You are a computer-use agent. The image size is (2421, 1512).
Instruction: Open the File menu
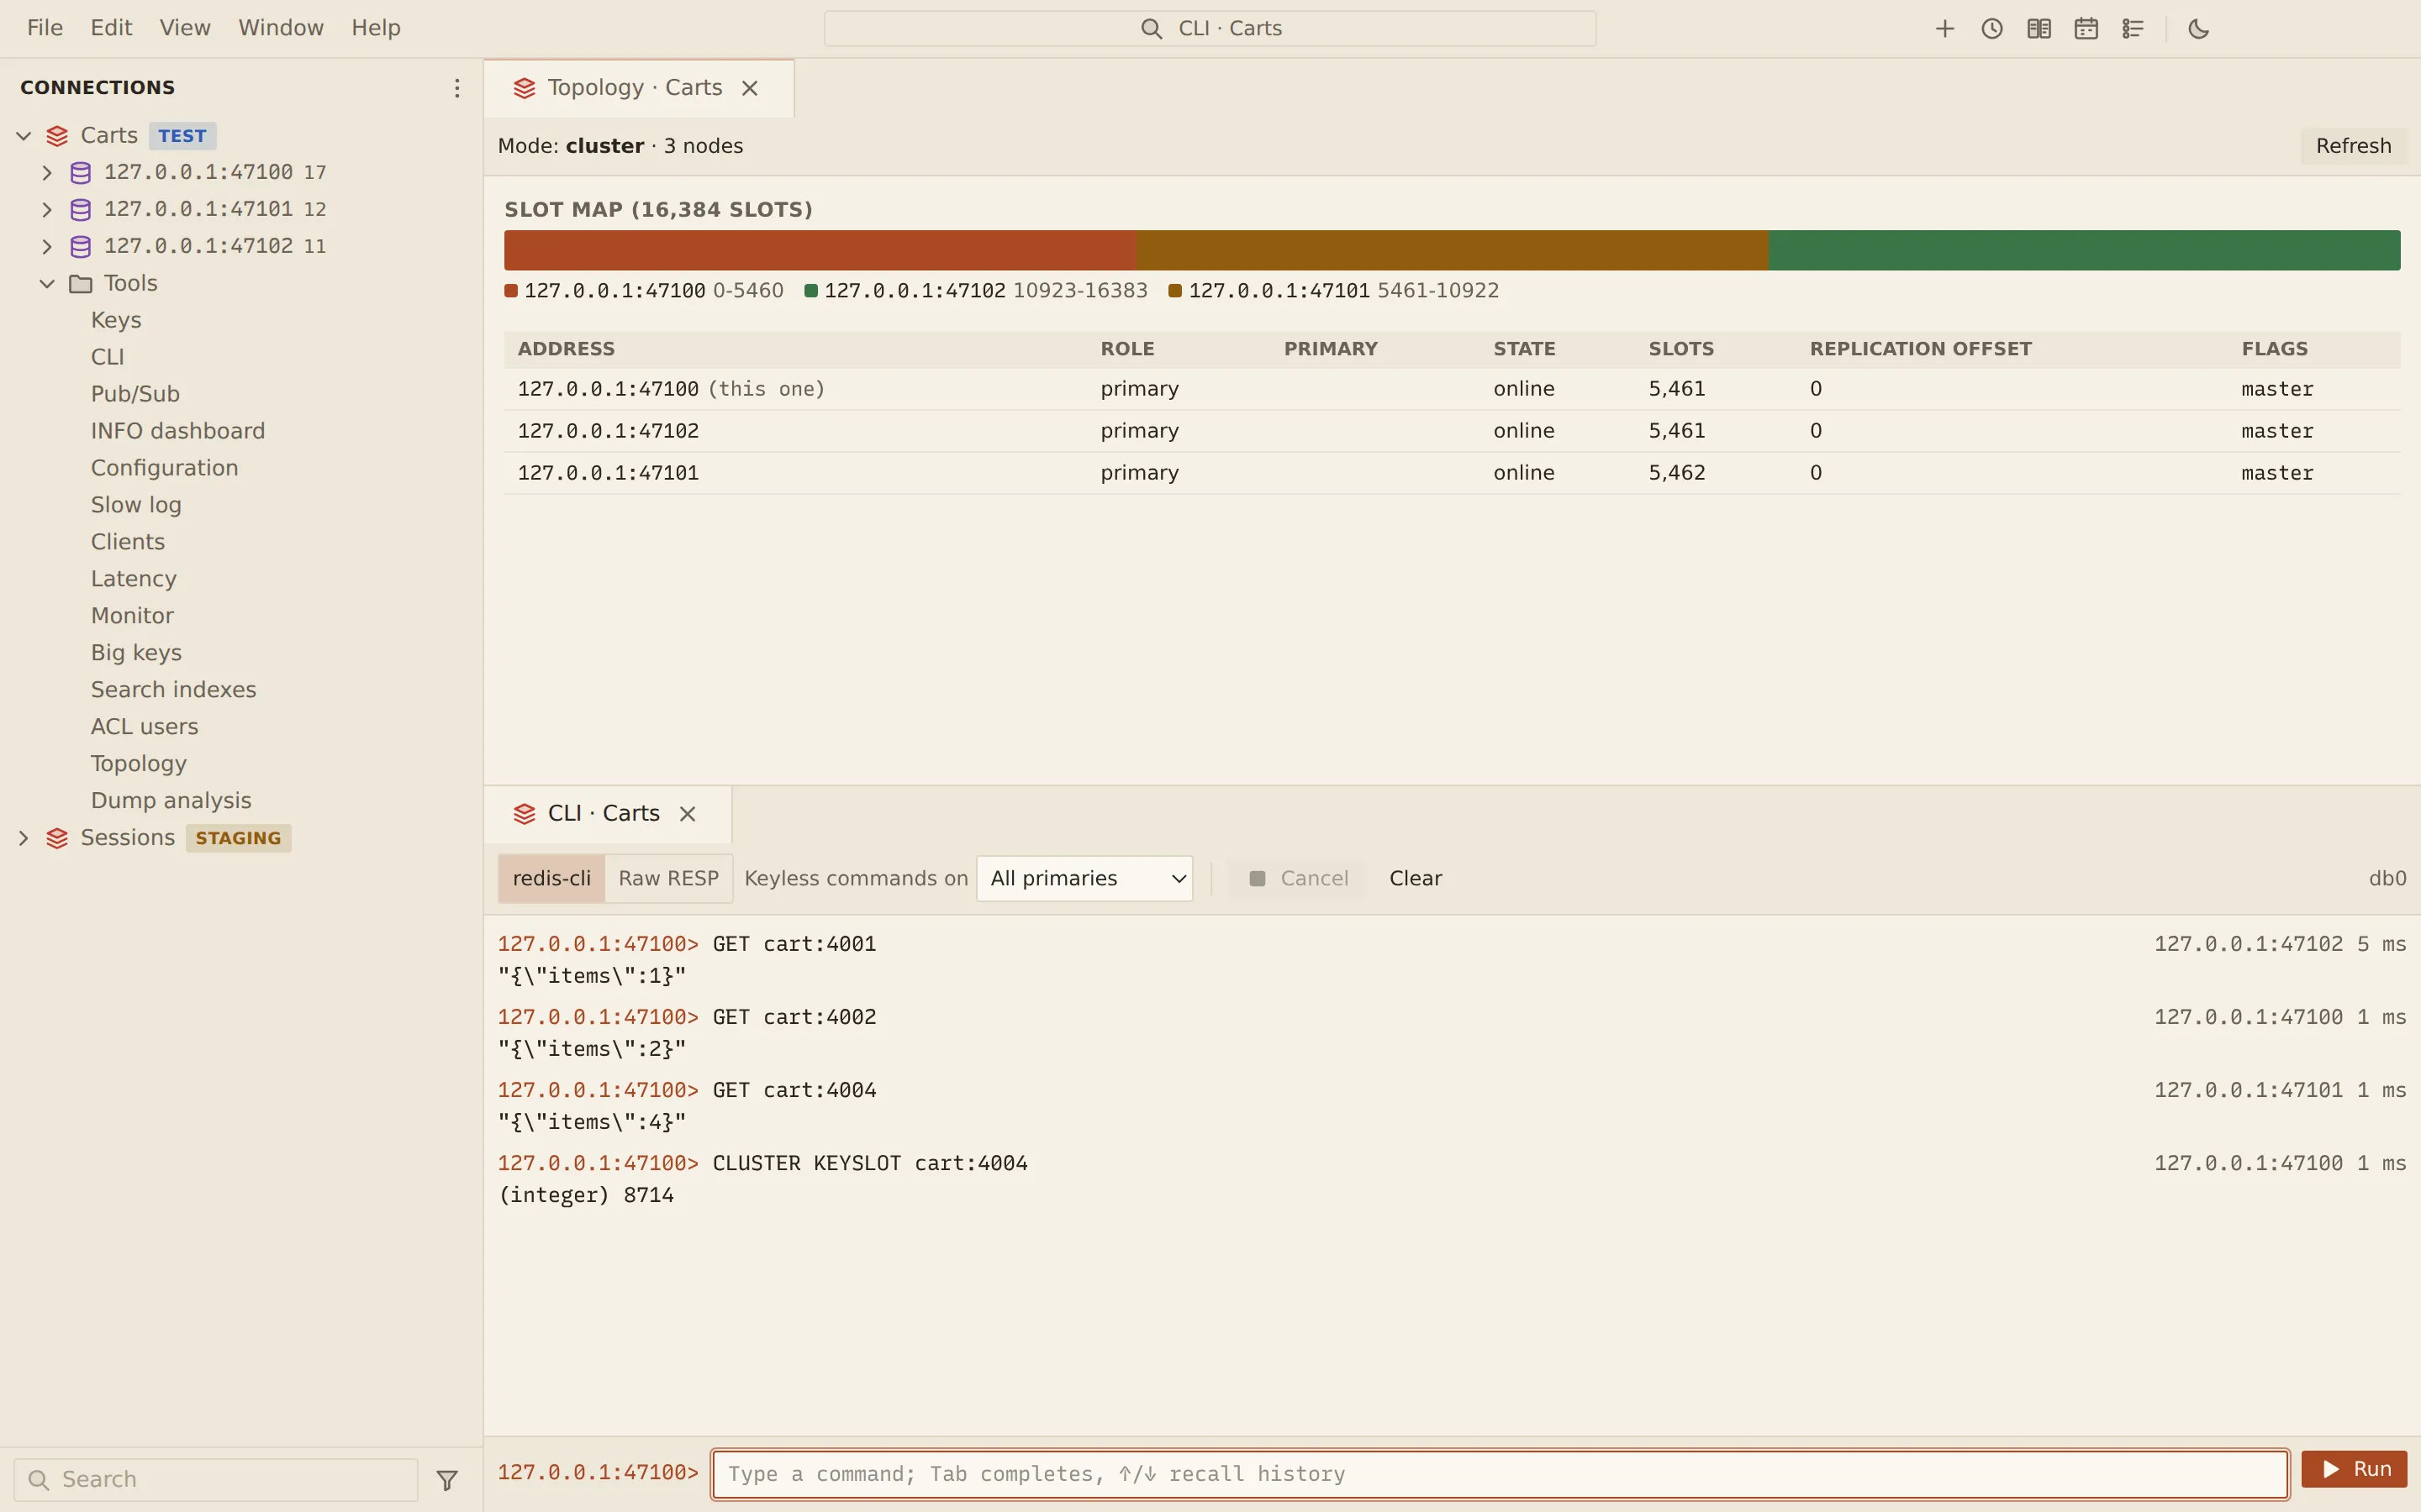tap(45, 28)
